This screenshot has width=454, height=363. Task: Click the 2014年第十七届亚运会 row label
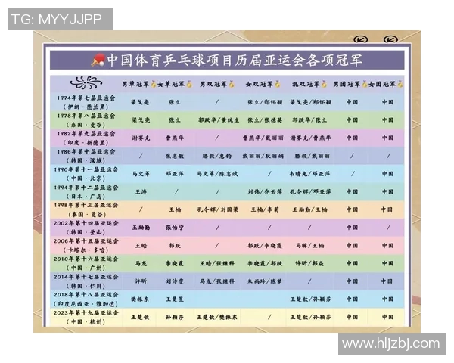coord(86,277)
